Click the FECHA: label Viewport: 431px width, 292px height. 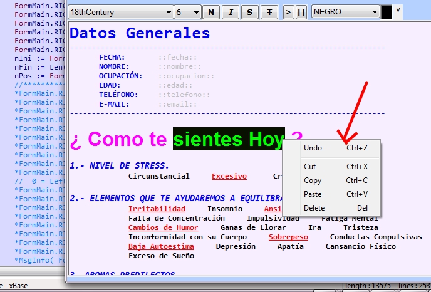coord(112,57)
